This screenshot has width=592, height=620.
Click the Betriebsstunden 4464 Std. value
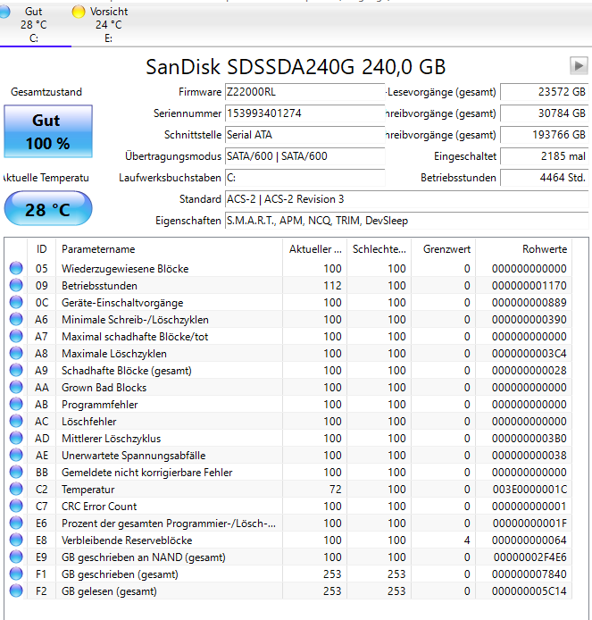click(x=544, y=178)
